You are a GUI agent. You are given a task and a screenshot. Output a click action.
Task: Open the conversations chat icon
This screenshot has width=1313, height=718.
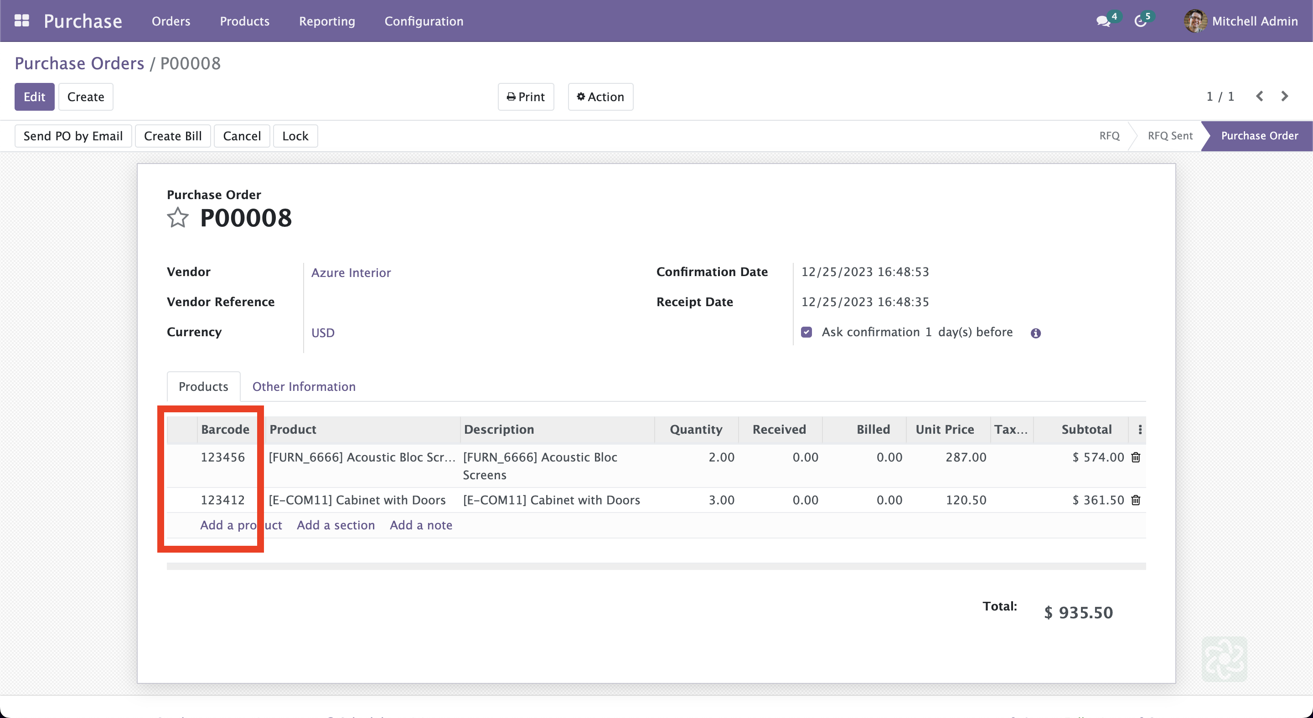(x=1103, y=21)
